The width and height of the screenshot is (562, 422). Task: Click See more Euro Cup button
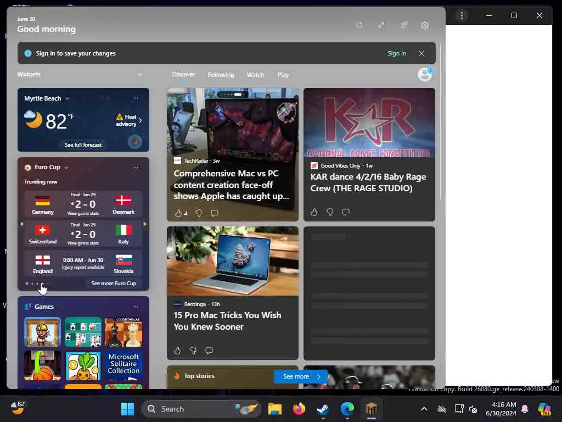click(x=114, y=283)
